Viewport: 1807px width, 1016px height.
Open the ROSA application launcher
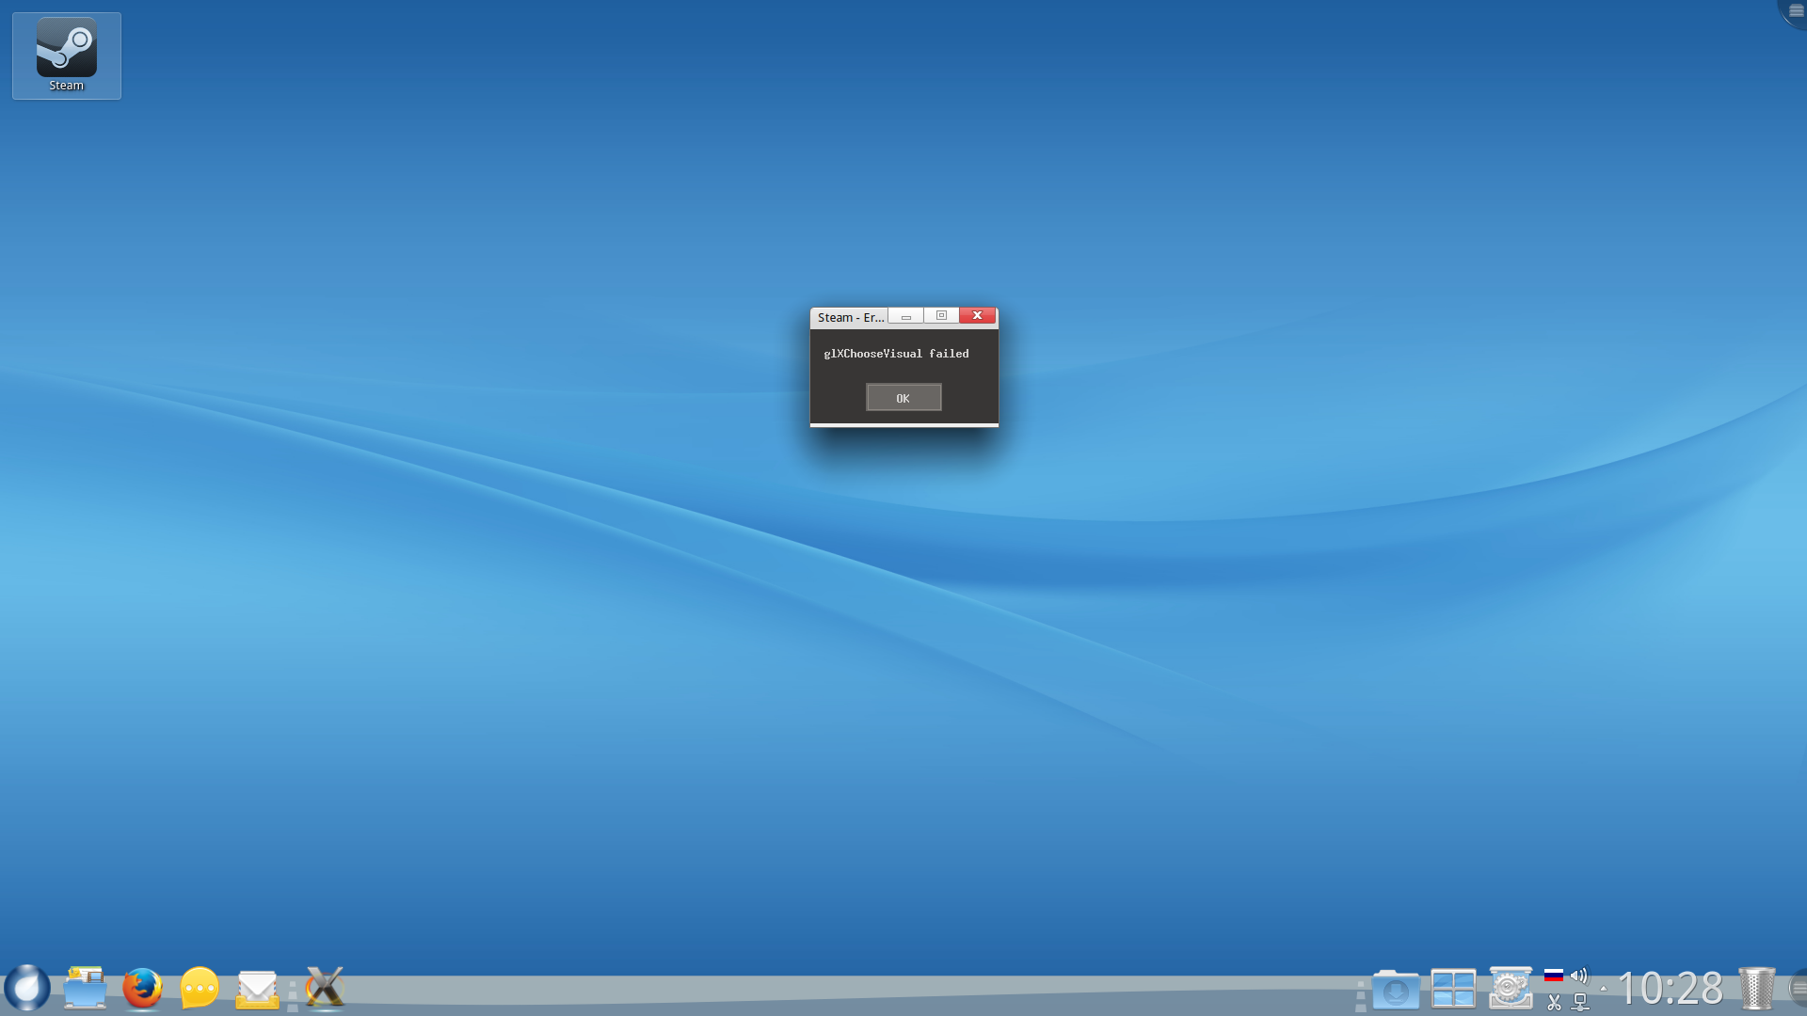click(x=27, y=988)
